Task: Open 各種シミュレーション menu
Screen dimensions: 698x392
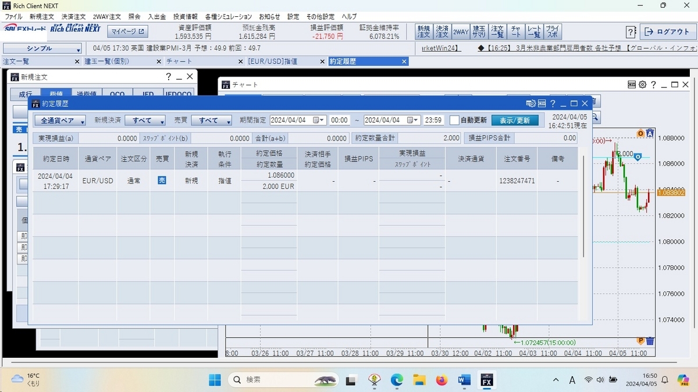Action: (229, 17)
